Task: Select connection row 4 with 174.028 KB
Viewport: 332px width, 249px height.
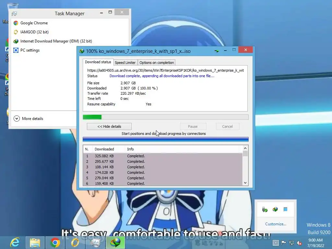Action: point(163,172)
